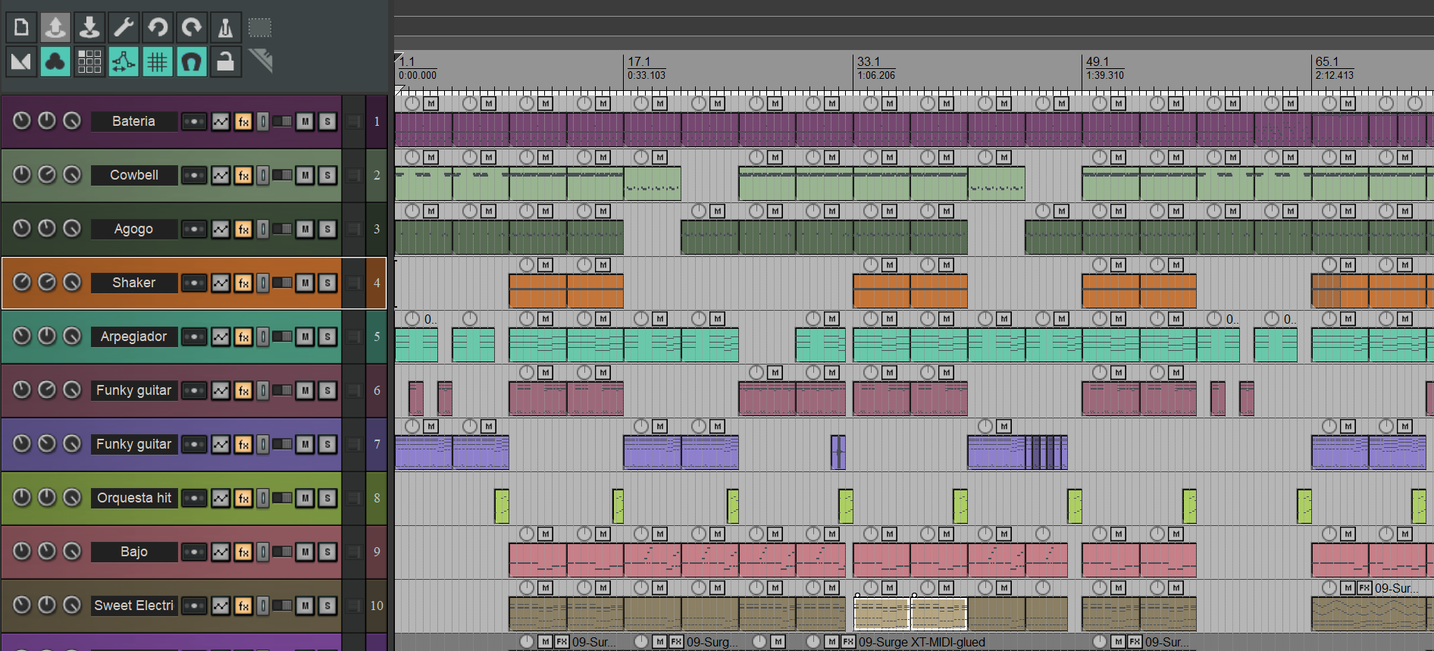
Task: Mute the Bateria track
Action: pyautogui.click(x=305, y=121)
